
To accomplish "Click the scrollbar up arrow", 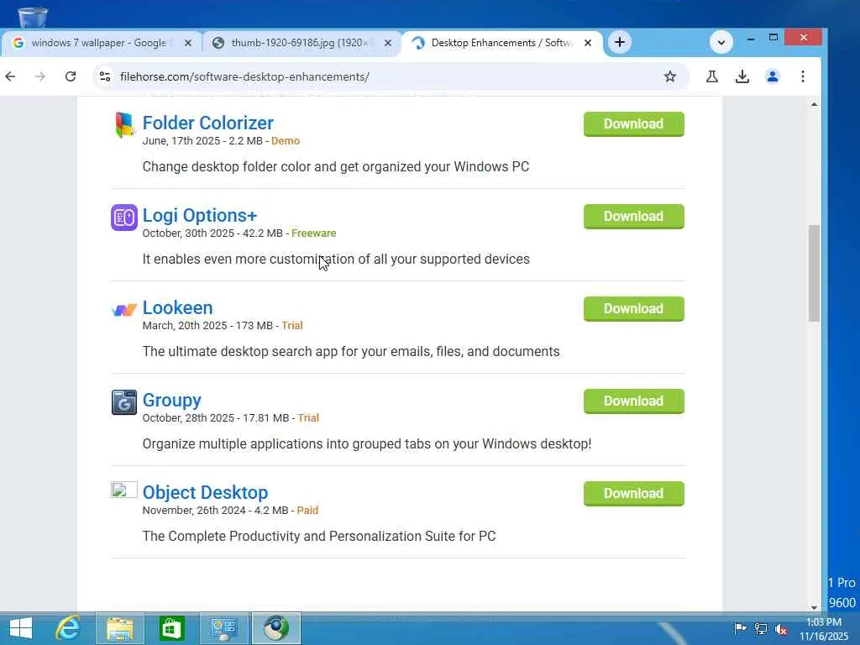I will (x=814, y=104).
